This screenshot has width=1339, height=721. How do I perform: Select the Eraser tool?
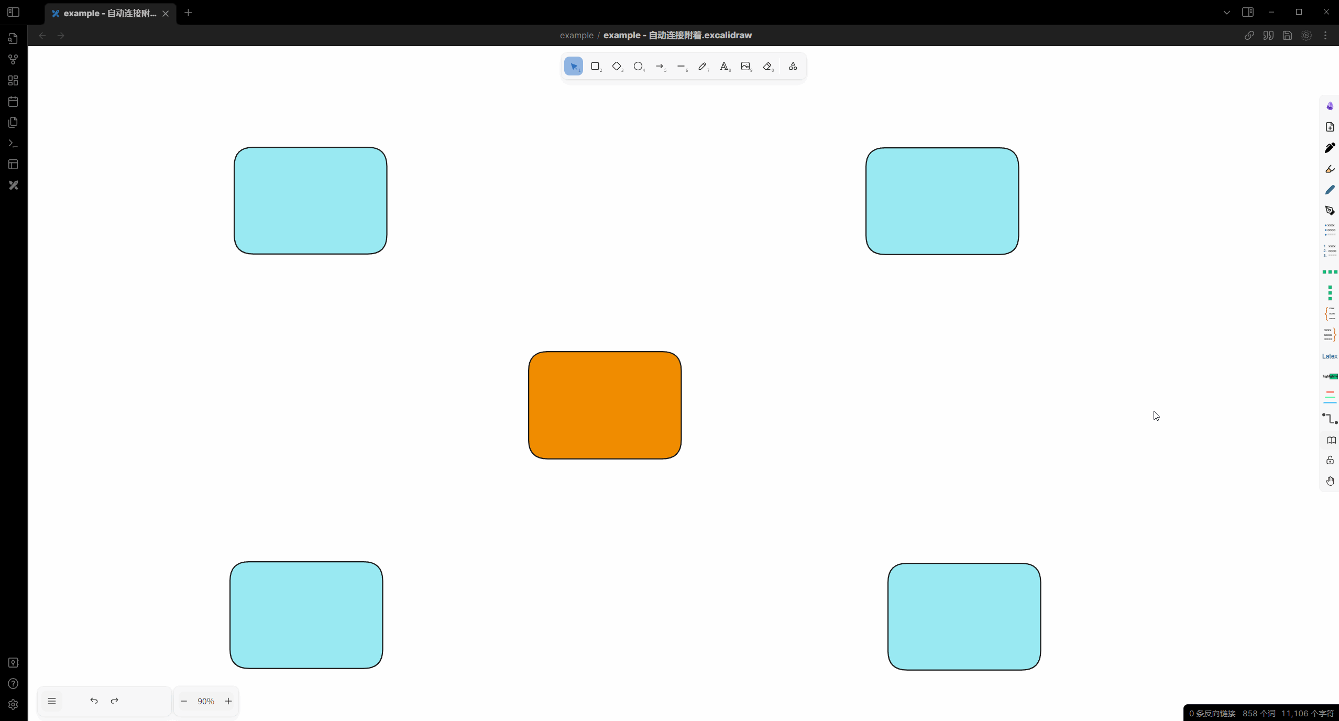tap(767, 67)
